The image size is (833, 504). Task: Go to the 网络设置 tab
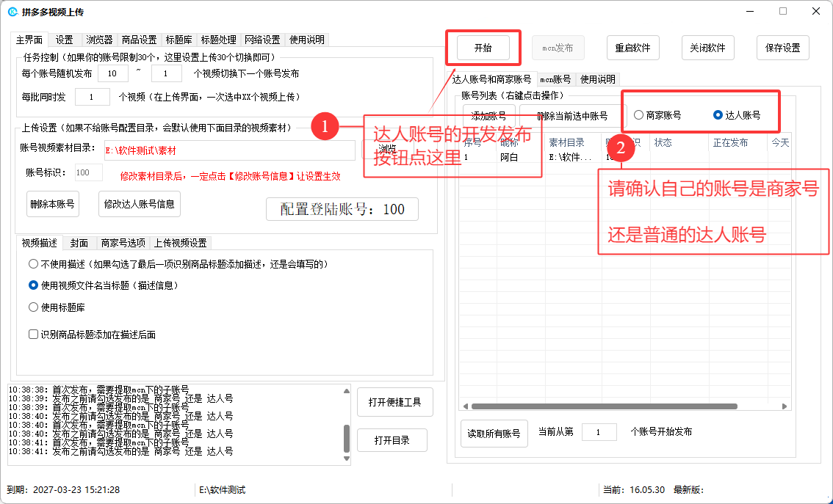pos(262,40)
